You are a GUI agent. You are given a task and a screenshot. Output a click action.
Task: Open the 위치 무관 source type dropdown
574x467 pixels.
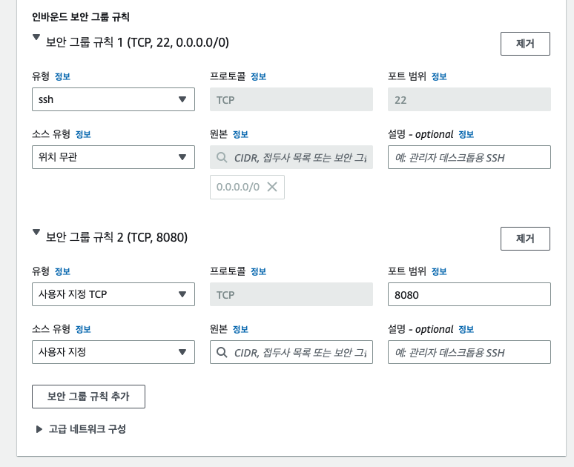113,157
